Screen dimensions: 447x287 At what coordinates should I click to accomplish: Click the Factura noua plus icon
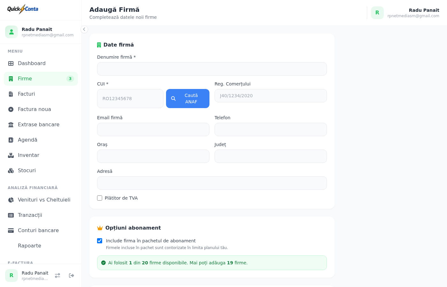coord(11,109)
